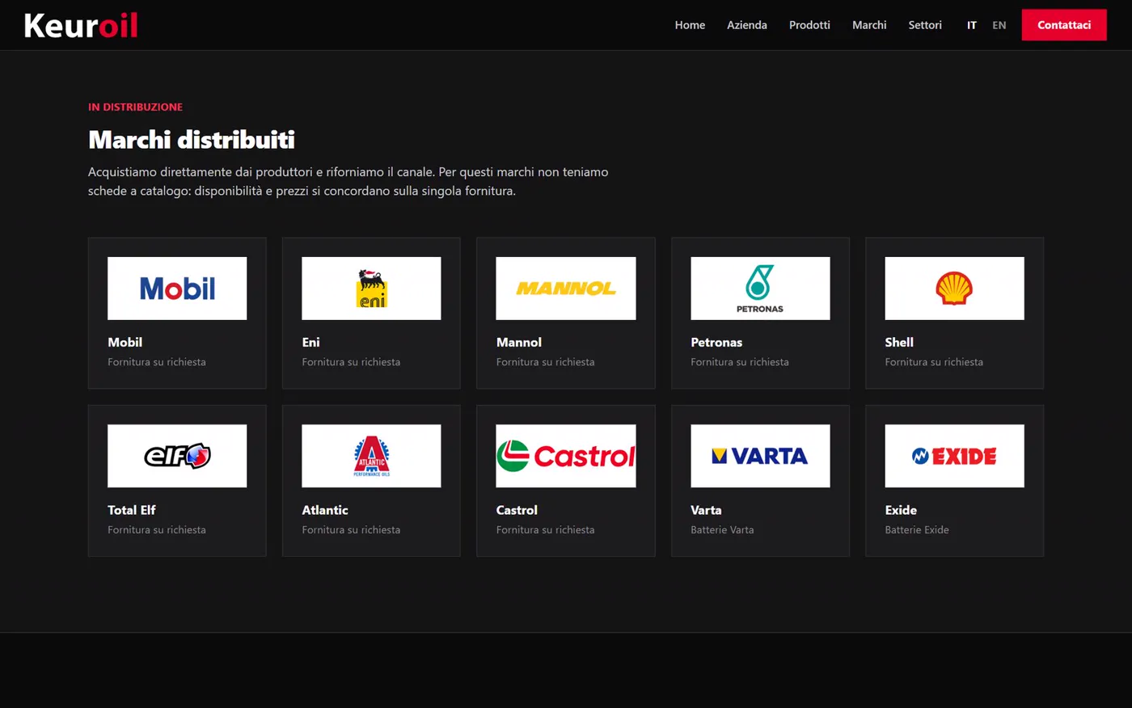Click the Castrol logo image
Image resolution: width=1132 pixels, height=708 pixels.
click(566, 456)
